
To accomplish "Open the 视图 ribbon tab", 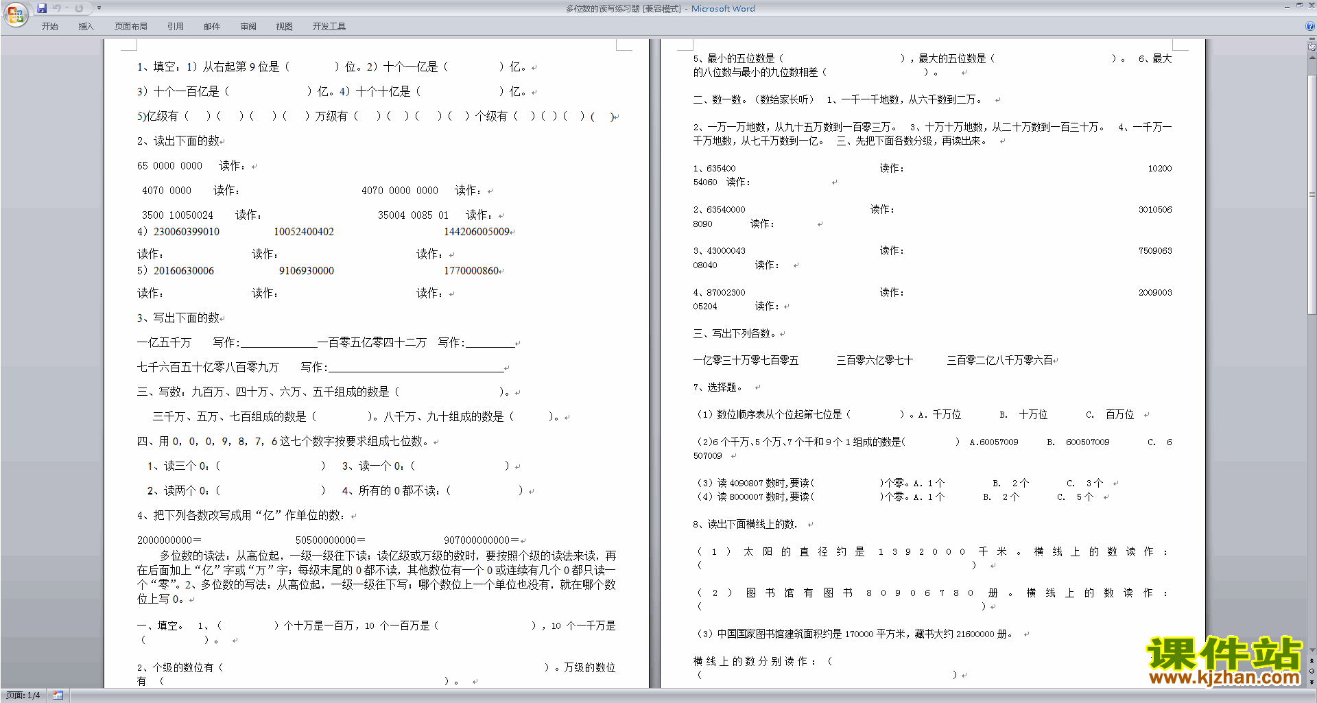I will [284, 27].
